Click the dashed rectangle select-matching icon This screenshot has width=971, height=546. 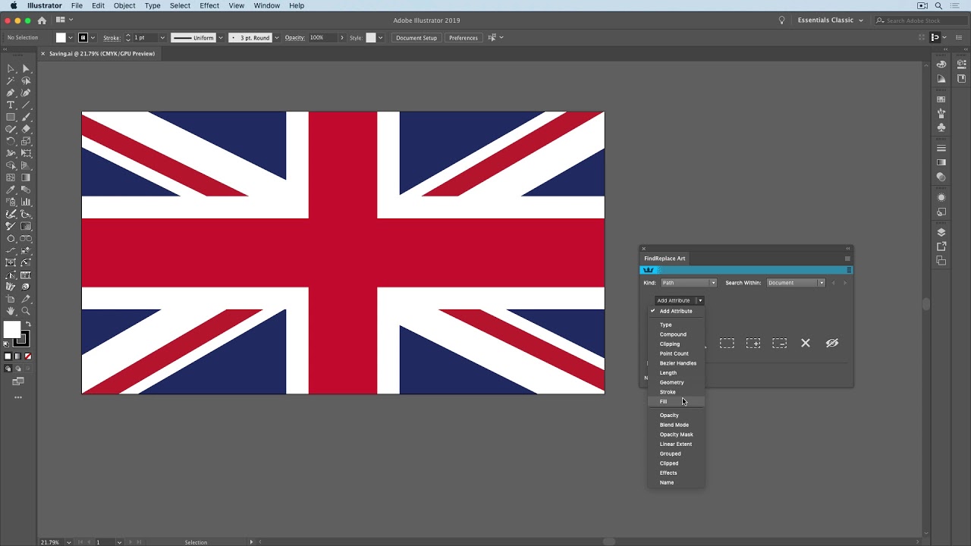tap(727, 344)
